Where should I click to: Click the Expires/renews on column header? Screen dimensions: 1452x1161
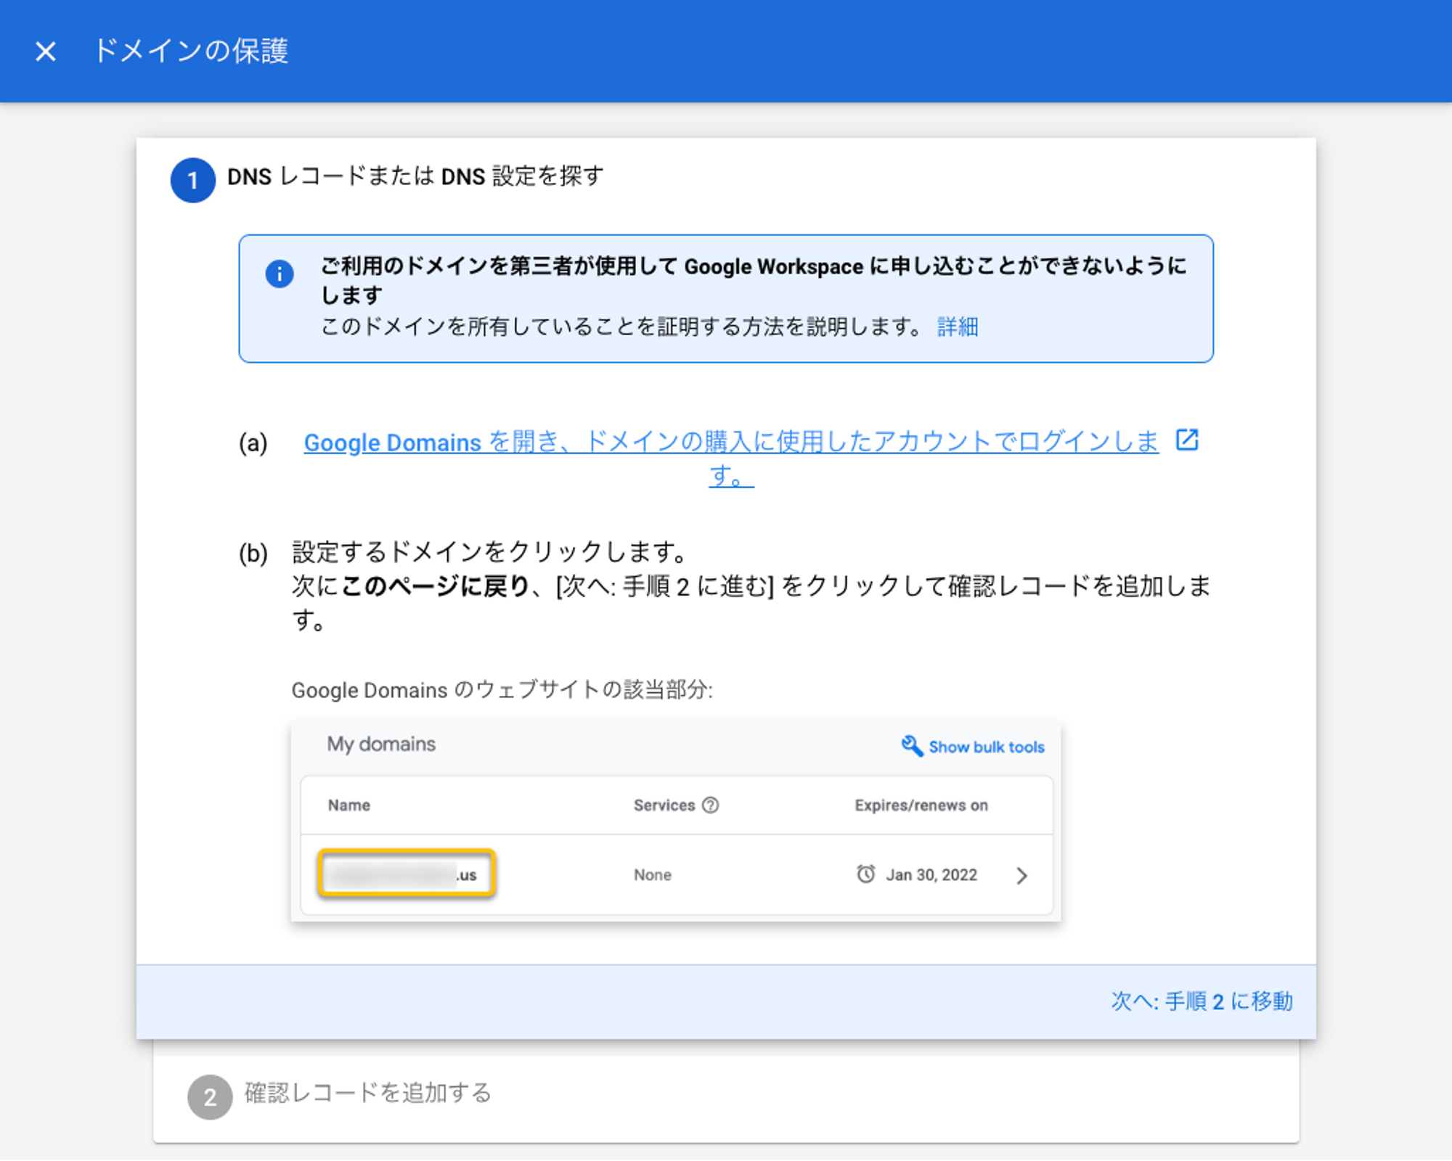coord(921,805)
